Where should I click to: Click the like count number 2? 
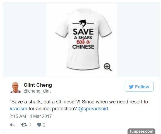pyautogui.click(x=44, y=125)
